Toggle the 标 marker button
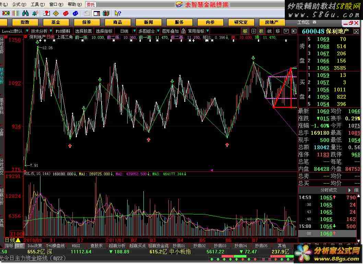Image resolution: width=363 pixels, height=264 pixels. [245, 31]
